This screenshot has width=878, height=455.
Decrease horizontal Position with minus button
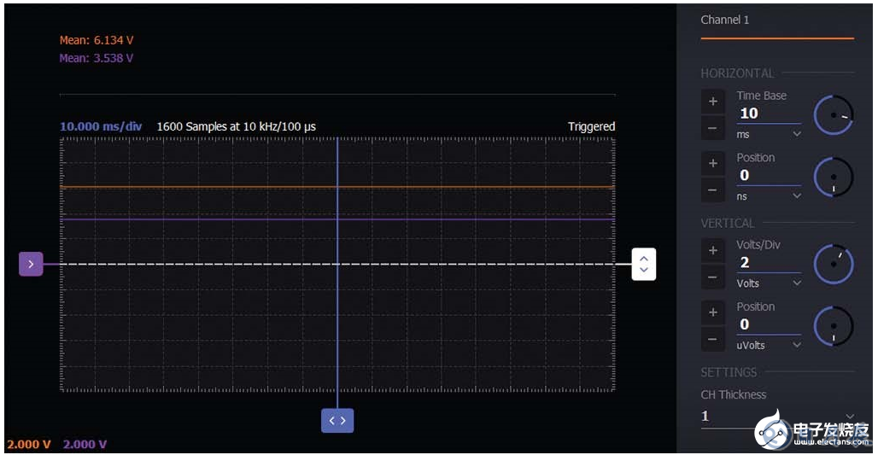click(713, 190)
